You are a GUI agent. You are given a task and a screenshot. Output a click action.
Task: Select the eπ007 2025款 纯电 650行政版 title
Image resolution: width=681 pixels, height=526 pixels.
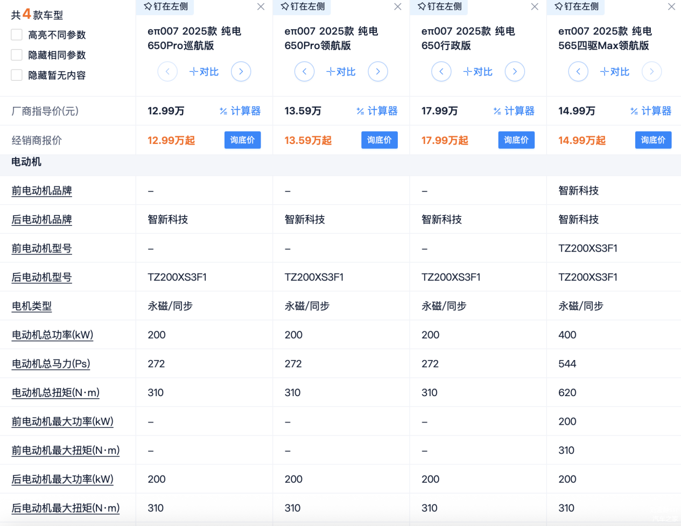tap(468, 38)
